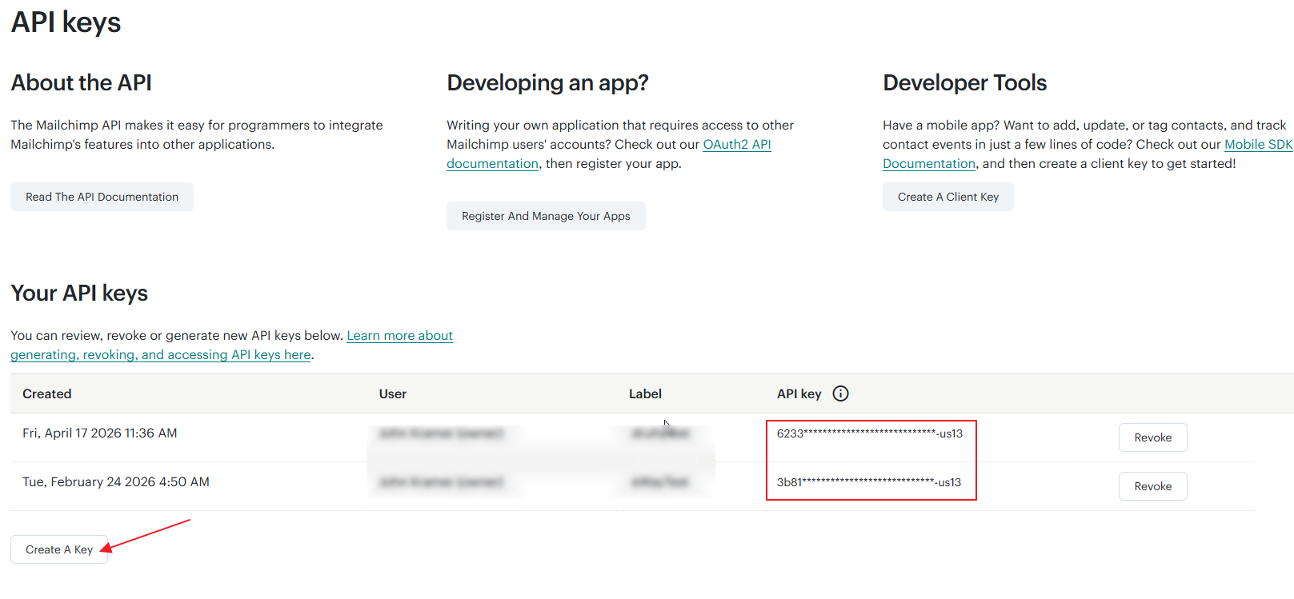The height and width of the screenshot is (599, 1294).
Task: Click the Label column header
Action: [x=645, y=393]
